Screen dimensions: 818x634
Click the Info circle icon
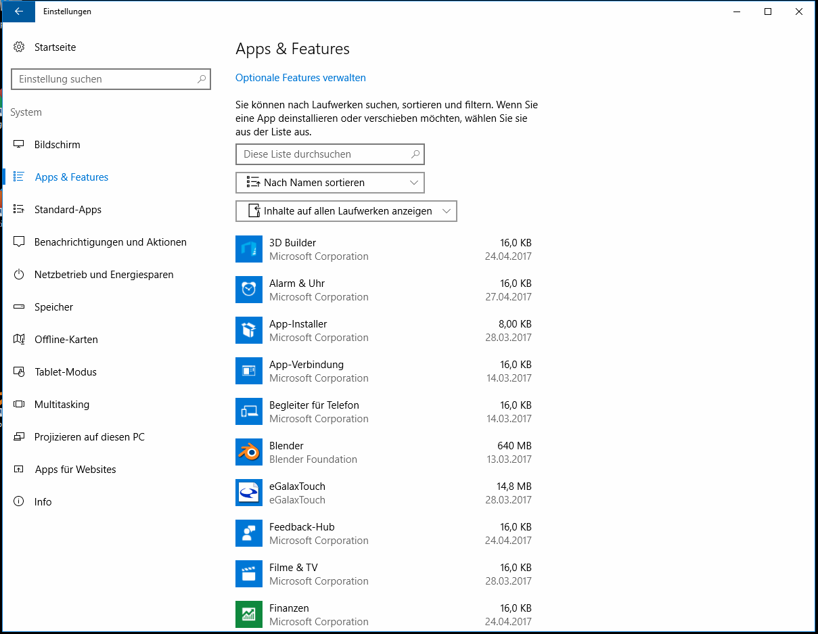click(20, 501)
